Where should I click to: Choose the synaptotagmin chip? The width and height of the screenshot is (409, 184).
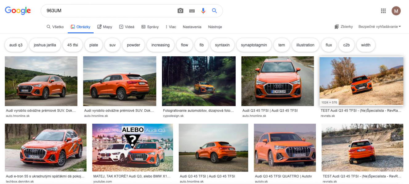click(254, 45)
